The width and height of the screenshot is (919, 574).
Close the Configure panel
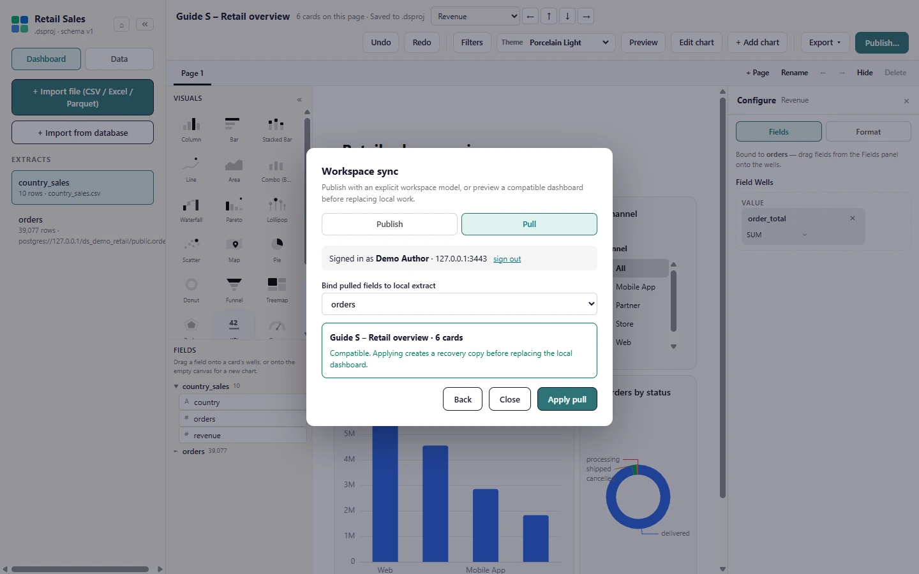906,101
